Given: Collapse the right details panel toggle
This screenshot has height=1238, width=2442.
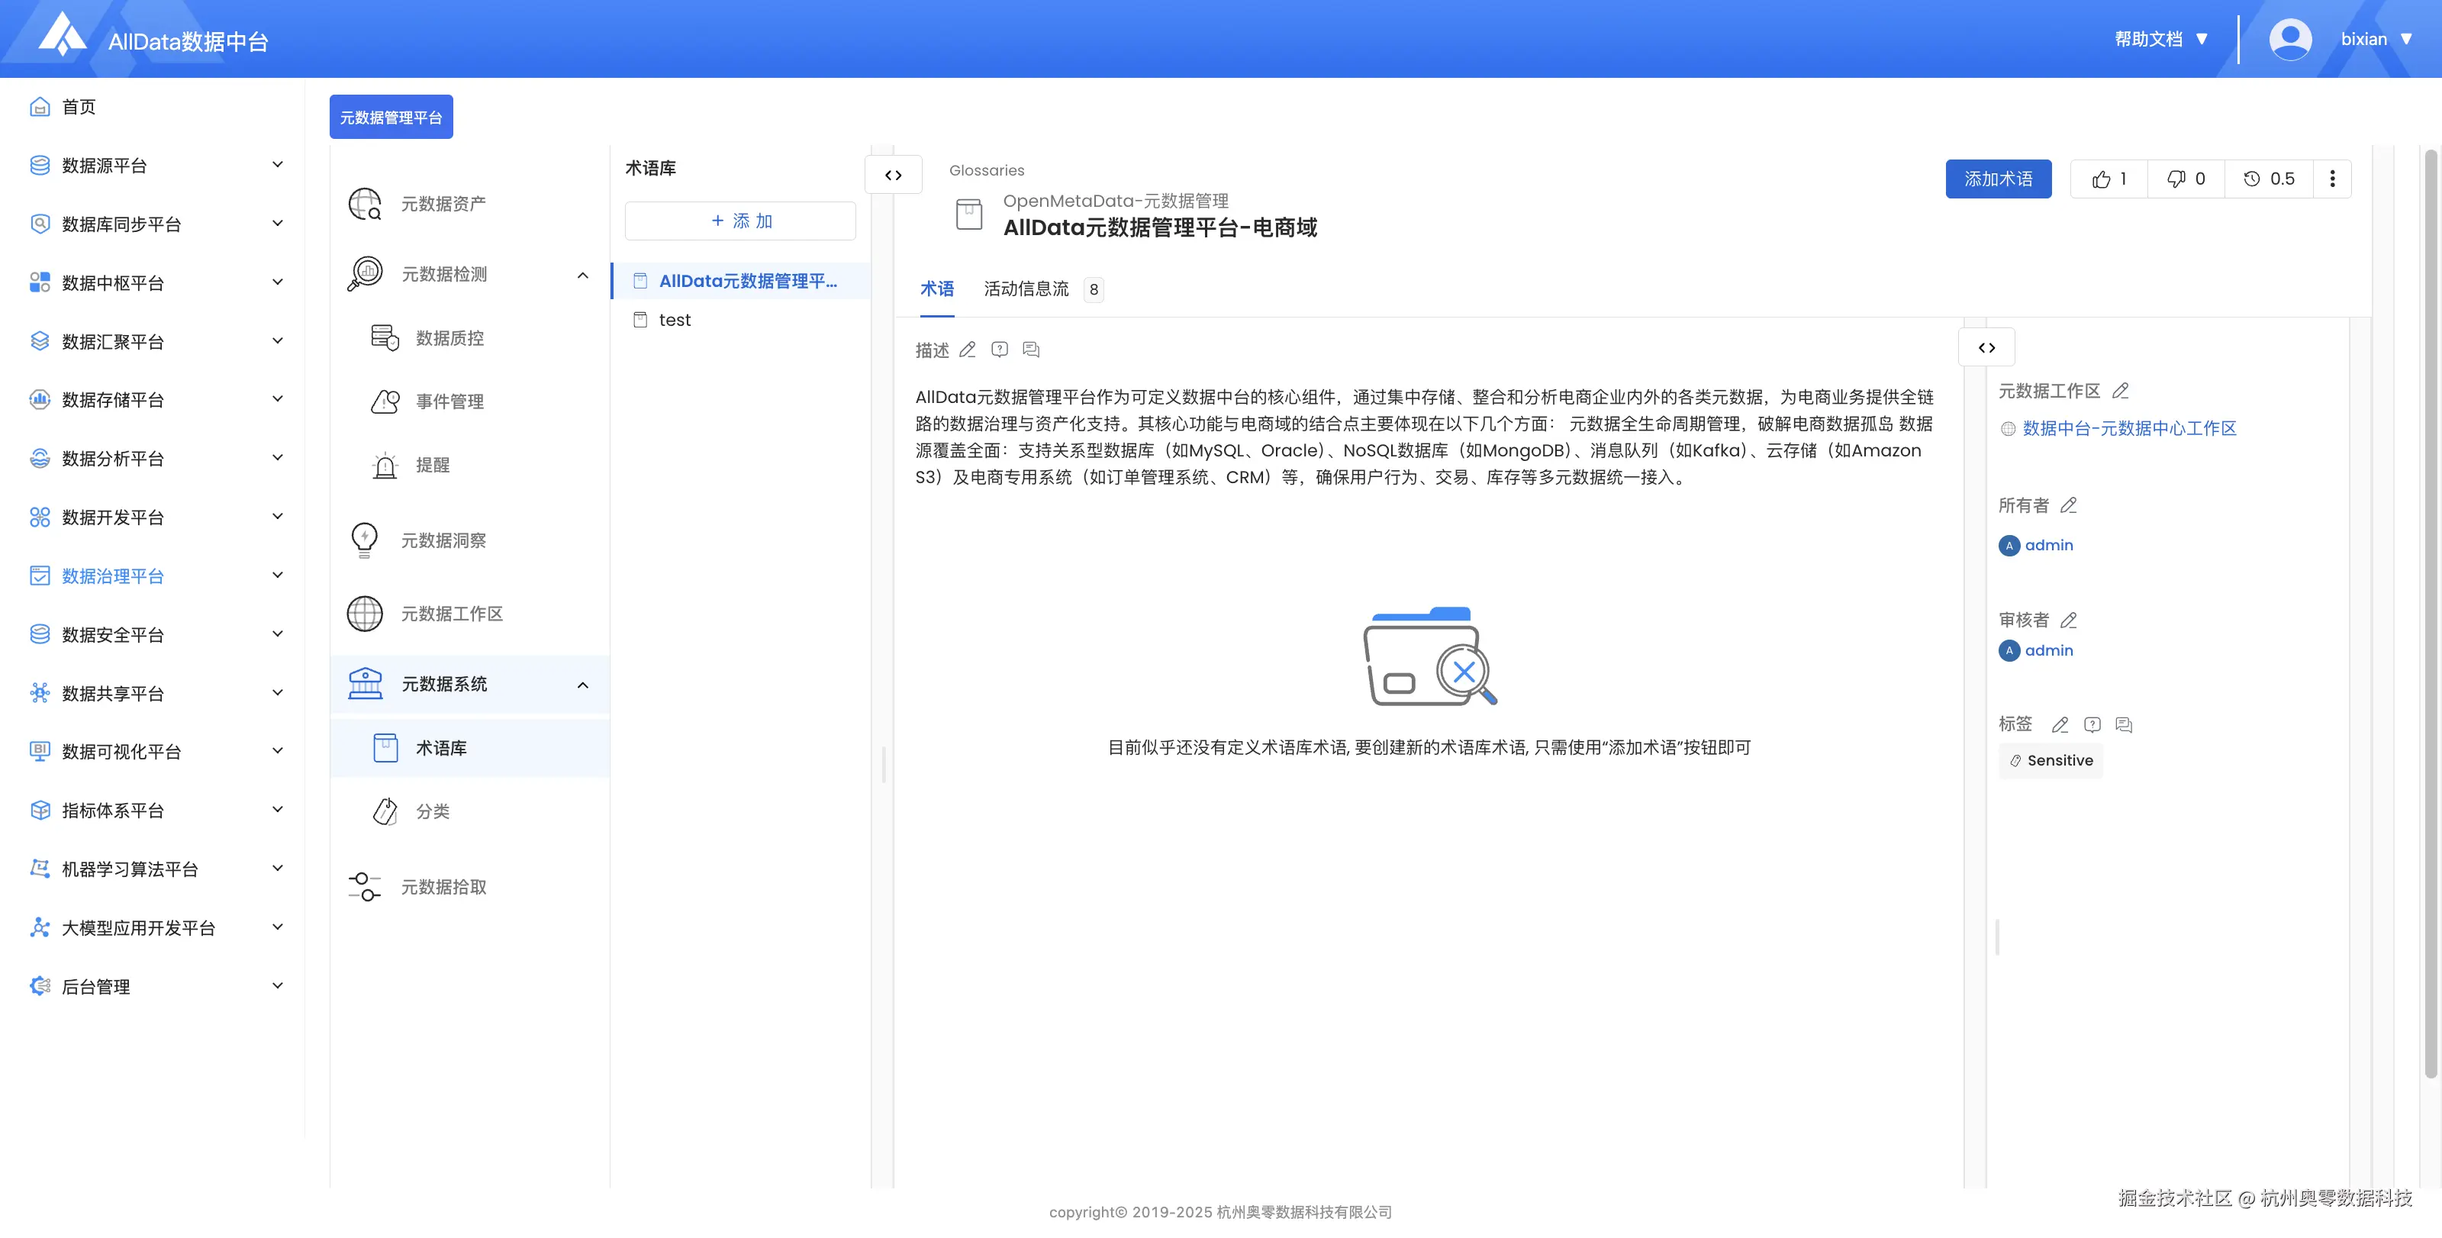Looking at the screenshot, I should tap(1986, 348).
